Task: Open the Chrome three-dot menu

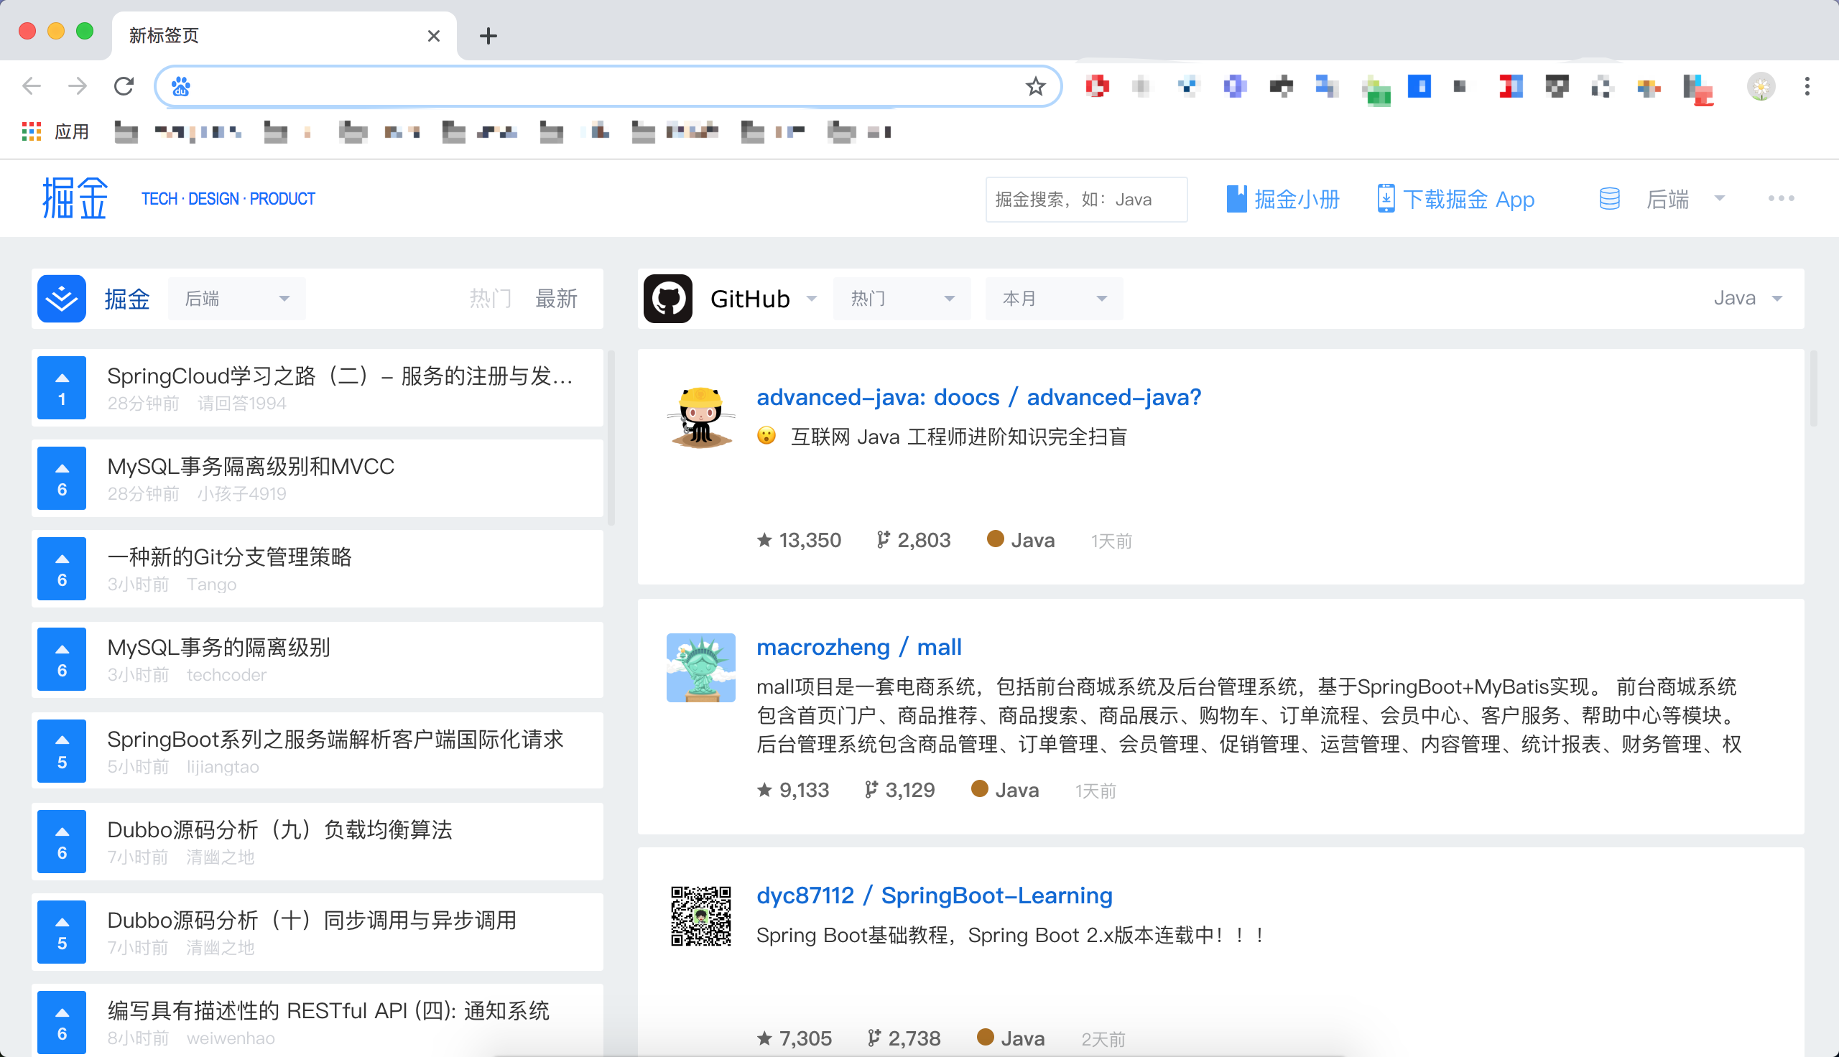Action: 1807,86
